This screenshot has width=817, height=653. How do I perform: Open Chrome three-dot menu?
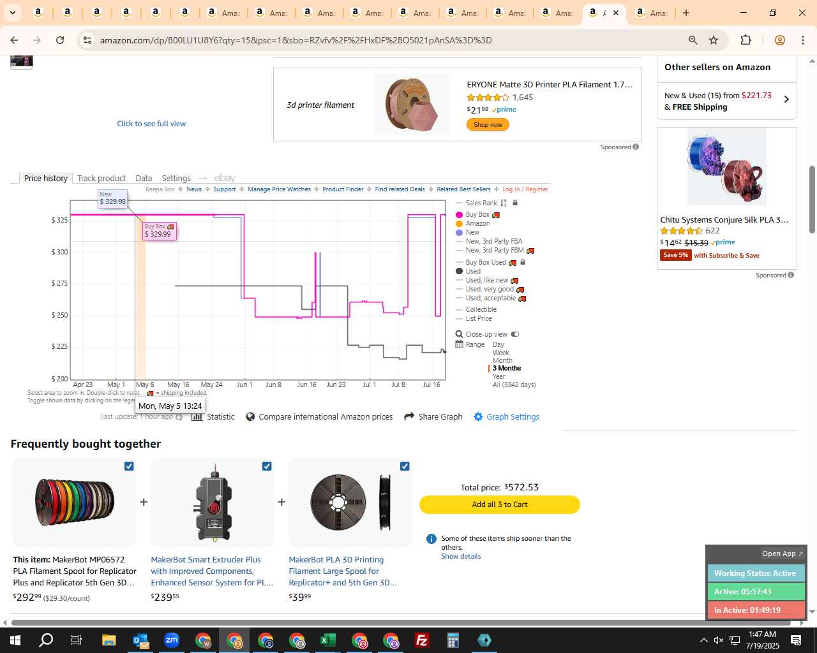click(803, 40)
